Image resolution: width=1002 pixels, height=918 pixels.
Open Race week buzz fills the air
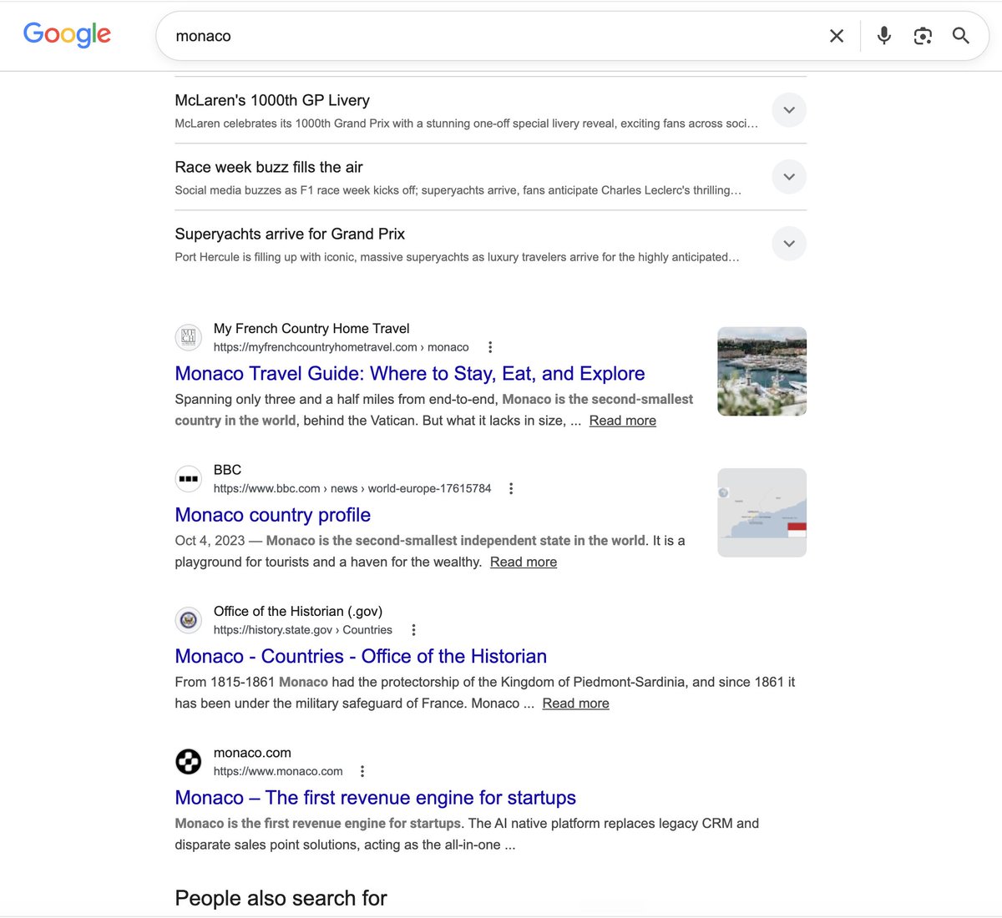[269, 167]
